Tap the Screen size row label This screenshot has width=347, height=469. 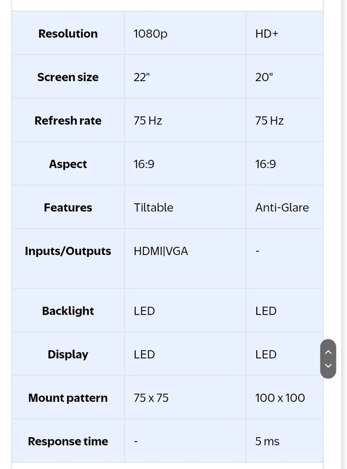(68, 77)
